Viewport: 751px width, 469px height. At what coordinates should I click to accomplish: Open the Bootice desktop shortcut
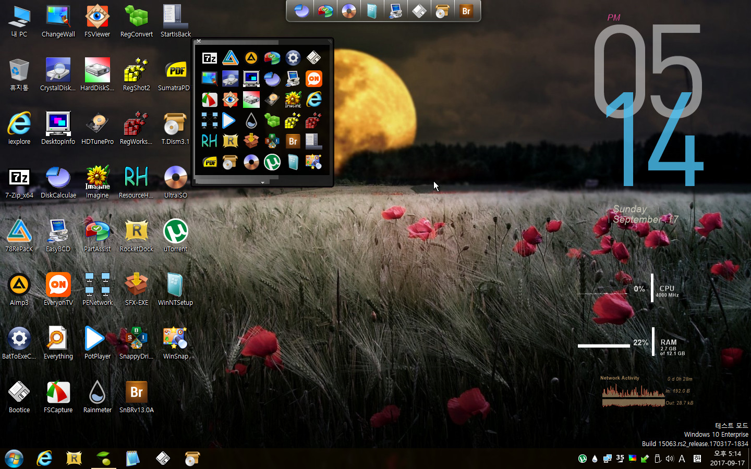click(19, 397)
